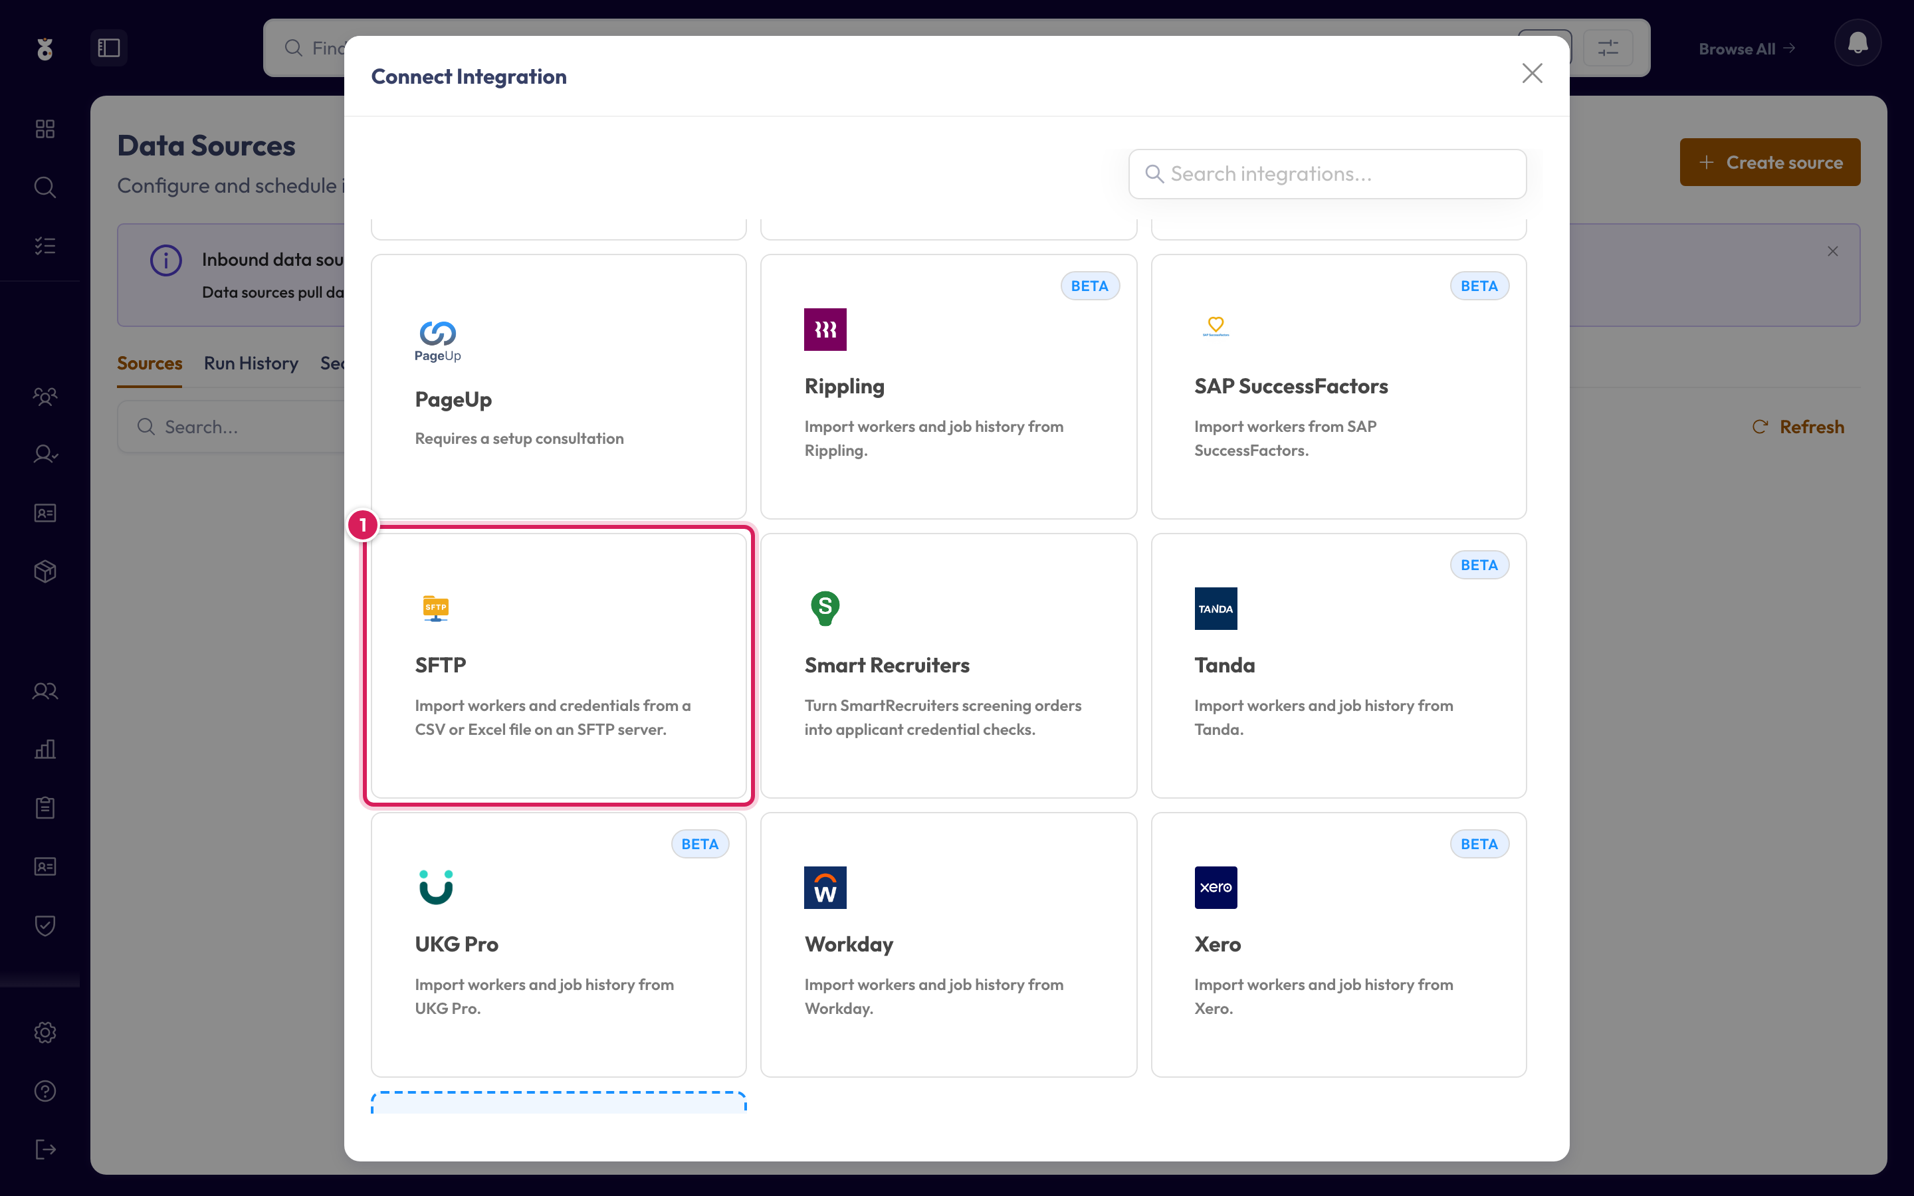Open the package box icon in sidebar
Viewport: 1914px width, 1196px height.
click(45, 571)
